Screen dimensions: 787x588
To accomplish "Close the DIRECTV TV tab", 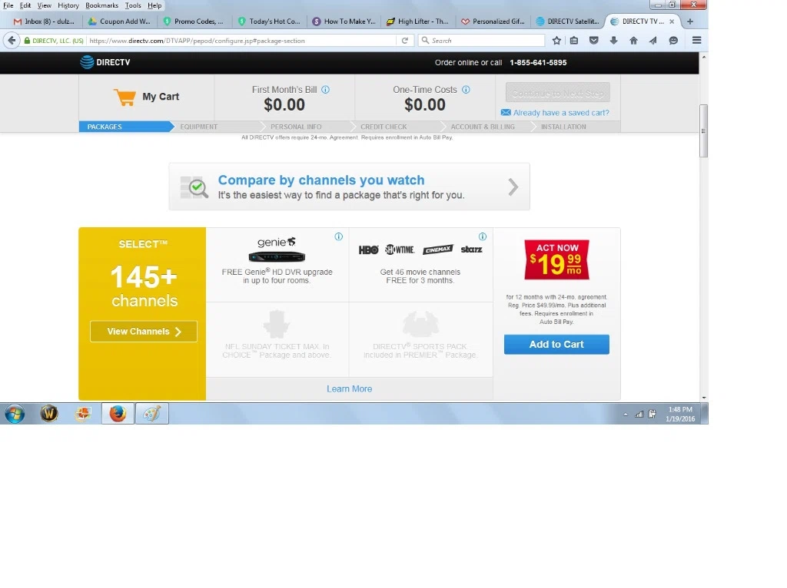I will [x=672, y=21].
